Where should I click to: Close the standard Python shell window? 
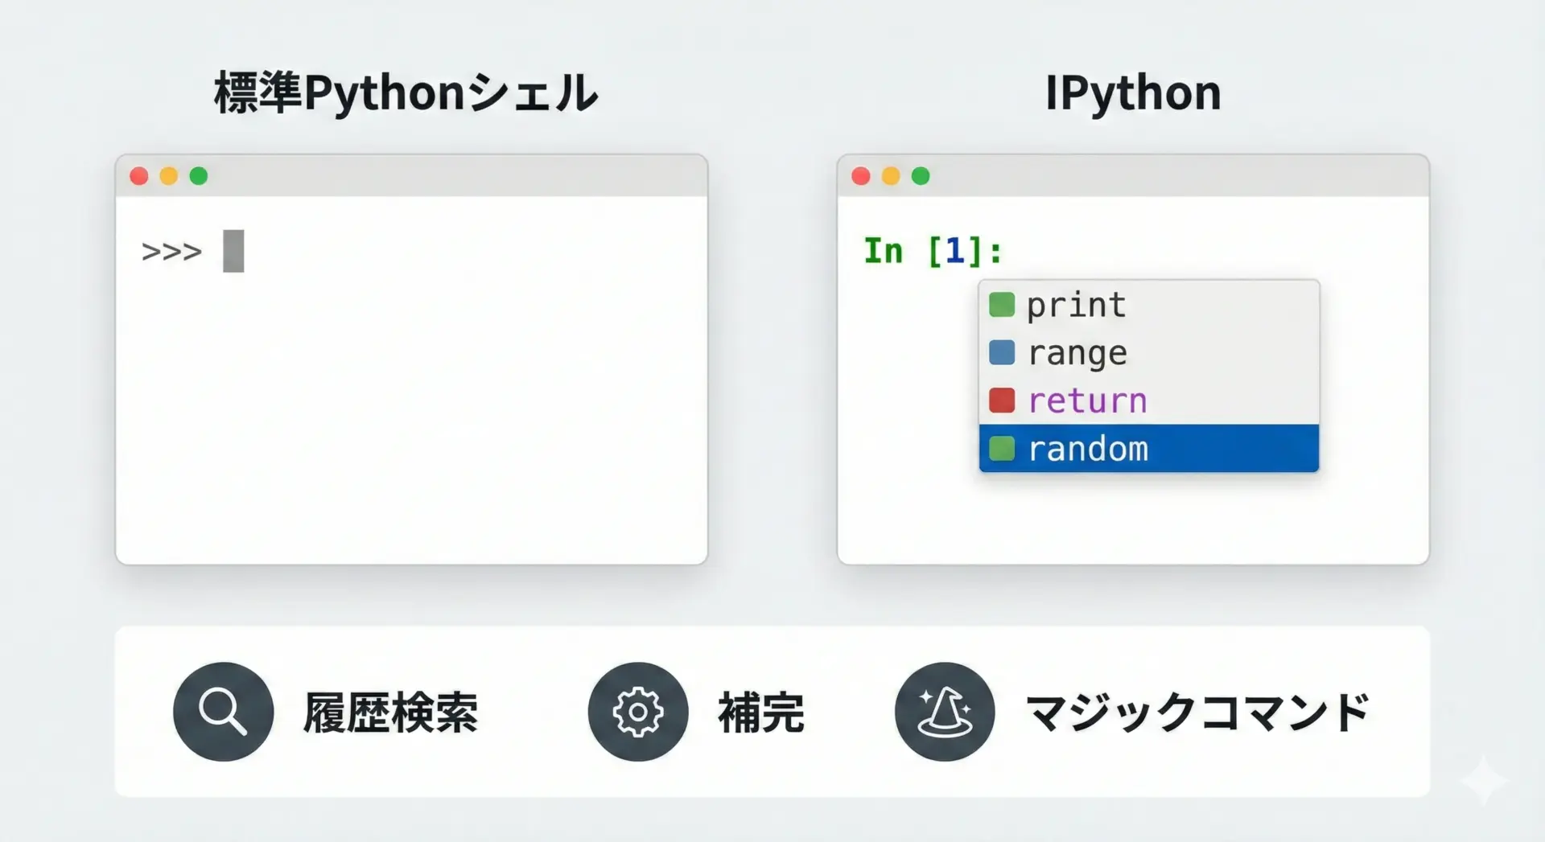click(x=139, y=176)
